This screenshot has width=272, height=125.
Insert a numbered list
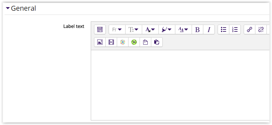pos(235,29)
